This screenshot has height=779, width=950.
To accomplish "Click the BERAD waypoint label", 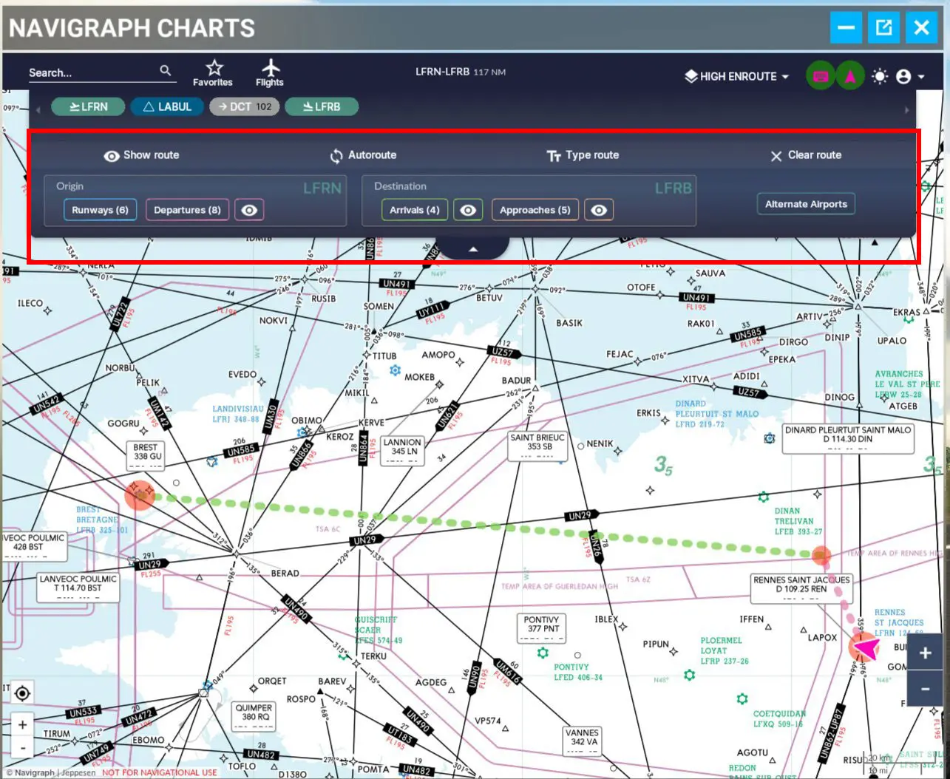I will point(285,574).
